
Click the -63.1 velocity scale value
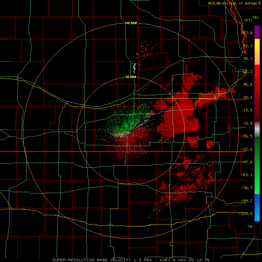pyautogui.click(x=247, y=175)
